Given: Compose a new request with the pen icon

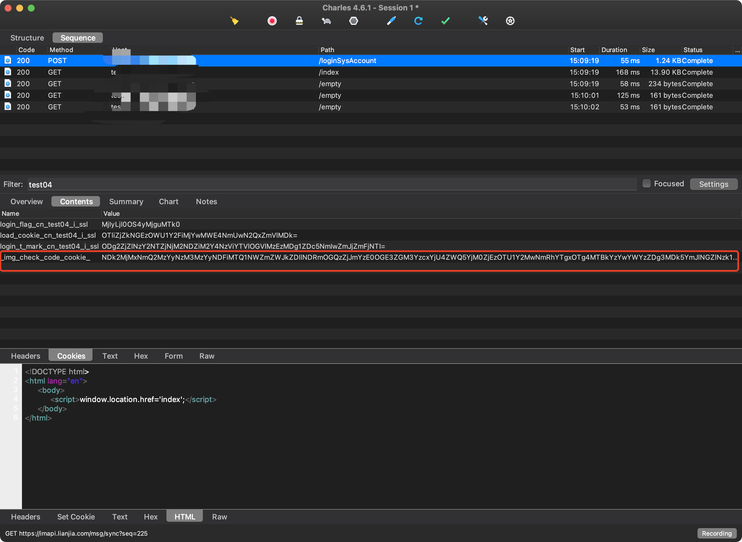Looking at the screenshot, I should point(391,21).
